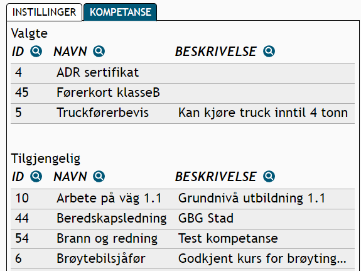Select the Brøytebilsjåfør row
Viewport: 361px width, 271px height.
click(183, 258)
